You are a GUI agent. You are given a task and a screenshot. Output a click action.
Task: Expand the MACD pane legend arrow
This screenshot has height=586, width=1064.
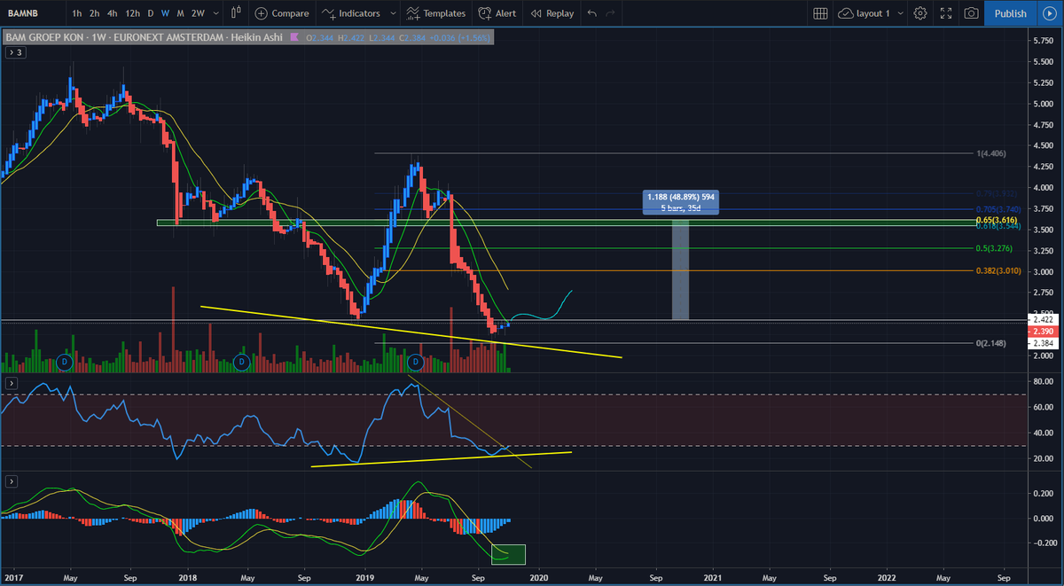click(11, 481)
